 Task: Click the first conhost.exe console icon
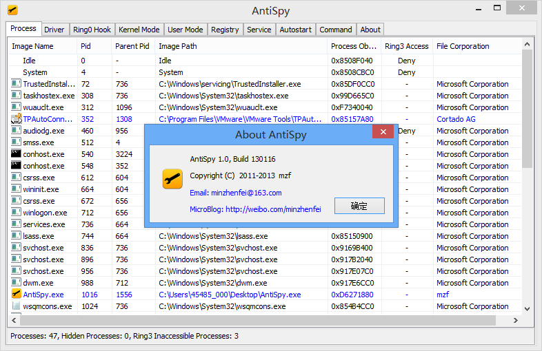pyautogui.click(x=17, y=154)
